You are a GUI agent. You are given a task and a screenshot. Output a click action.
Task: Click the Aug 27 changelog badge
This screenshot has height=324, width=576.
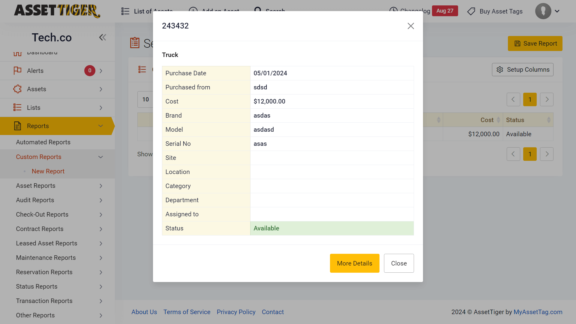(x=445, y=11)
